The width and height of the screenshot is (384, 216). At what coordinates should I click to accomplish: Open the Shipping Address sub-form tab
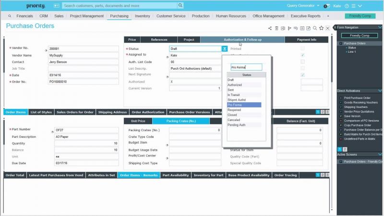(x=112, y=112)
